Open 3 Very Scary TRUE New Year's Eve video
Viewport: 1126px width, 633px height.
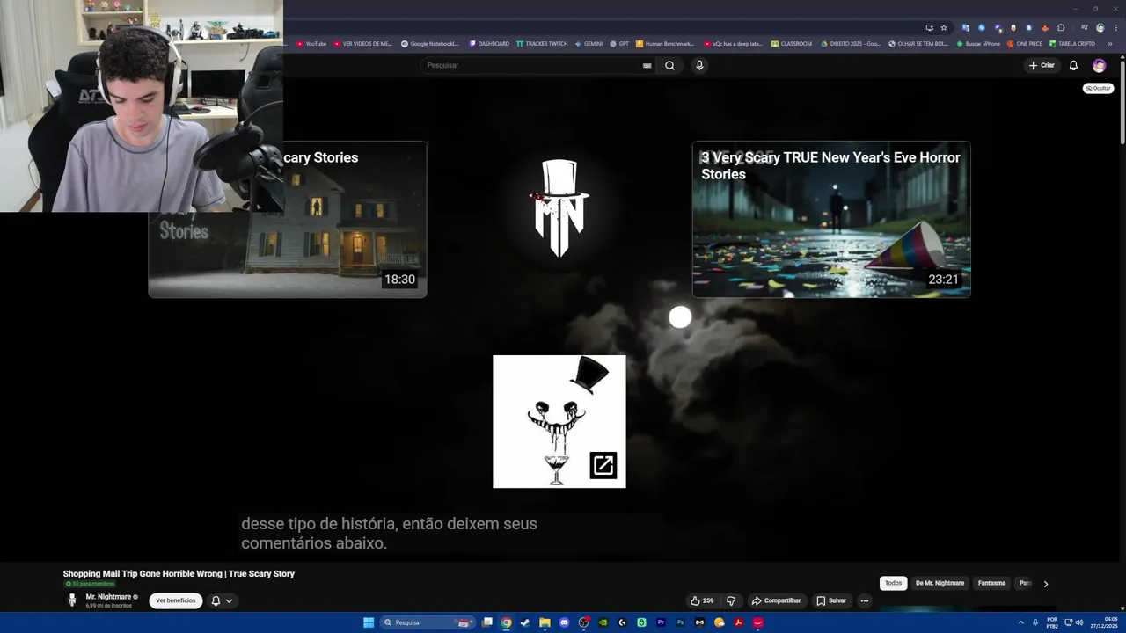pos(831,219)
